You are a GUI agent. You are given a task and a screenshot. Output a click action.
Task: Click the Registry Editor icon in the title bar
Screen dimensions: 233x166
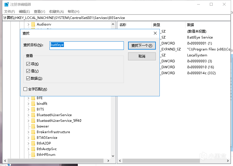6,4
